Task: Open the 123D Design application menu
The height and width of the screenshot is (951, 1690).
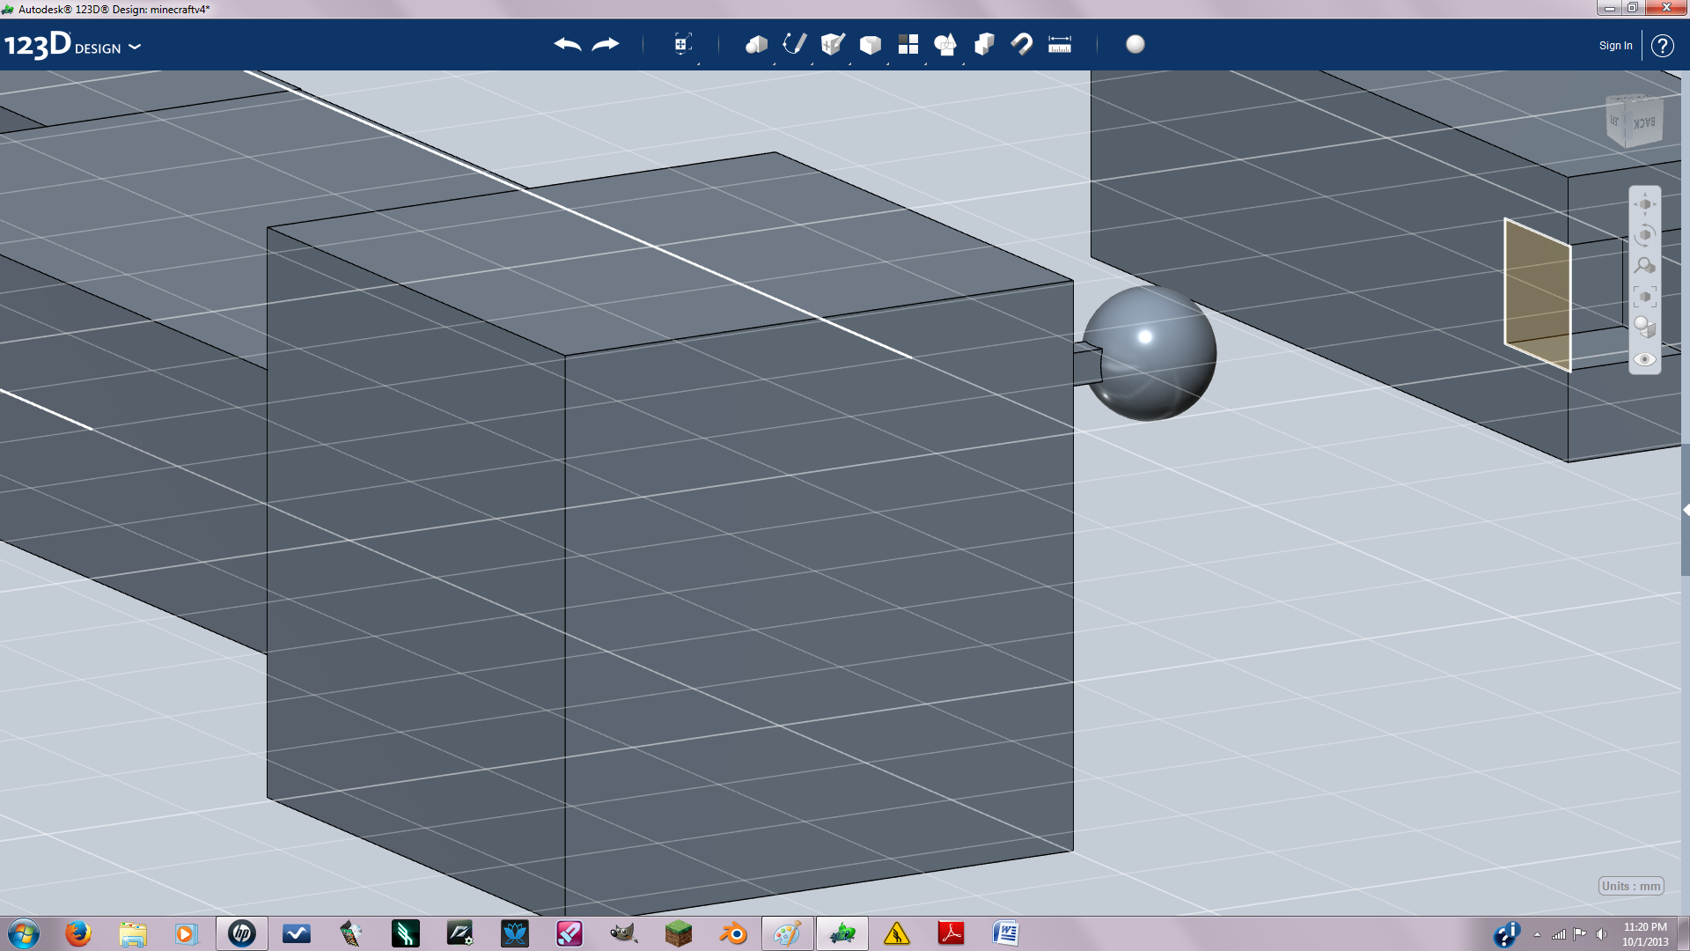Action: pos(72,45)
